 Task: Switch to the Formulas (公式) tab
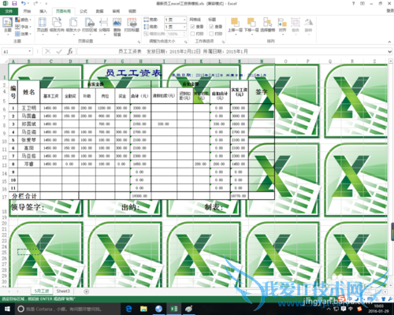84,11
